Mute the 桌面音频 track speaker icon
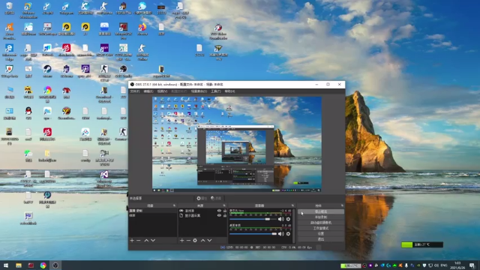This screenshot has height=270, width=480. point(280,234)
